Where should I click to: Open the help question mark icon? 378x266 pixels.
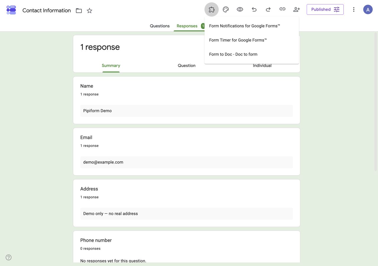pos(9,257)
